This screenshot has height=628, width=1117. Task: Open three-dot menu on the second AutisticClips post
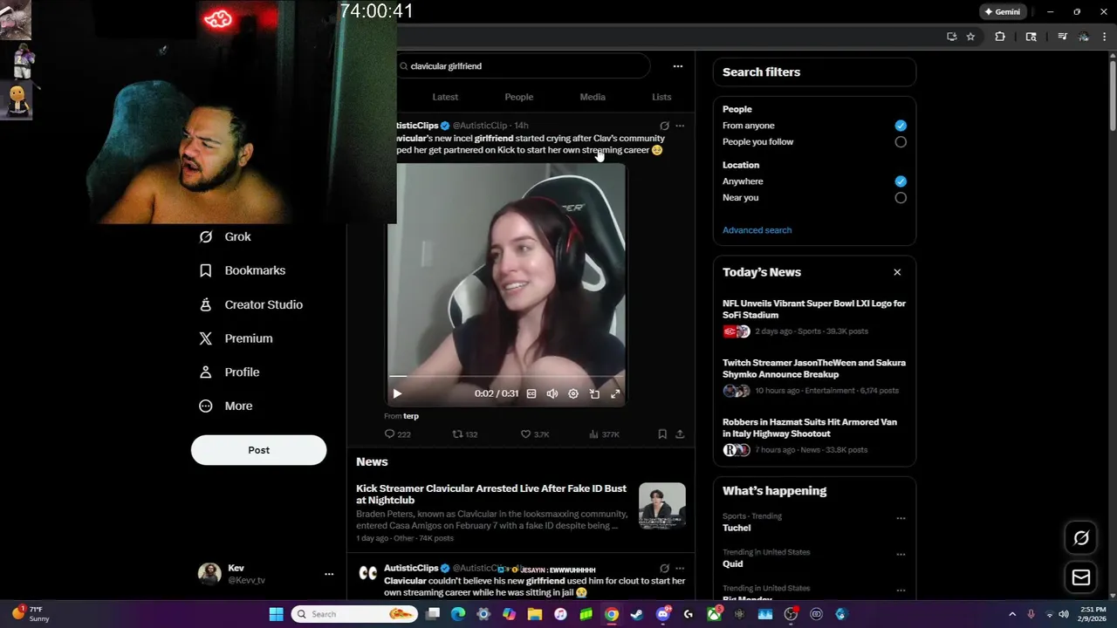680,569
